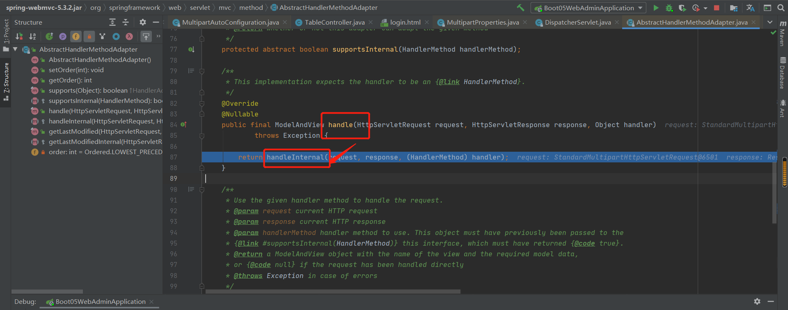Toggle Show Non-Public lock button

coord(89,36)
